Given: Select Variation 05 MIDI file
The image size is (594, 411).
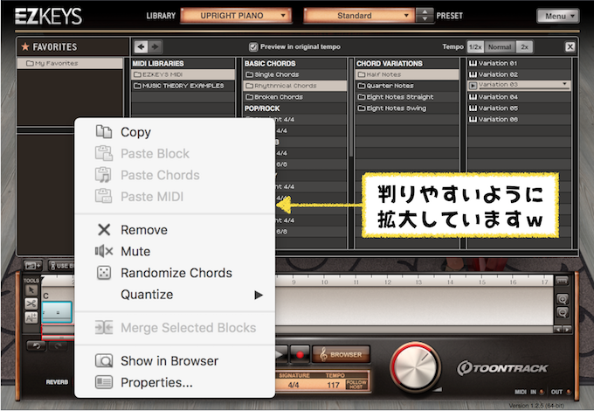Looking at the screenshot, I should point(519,108).
